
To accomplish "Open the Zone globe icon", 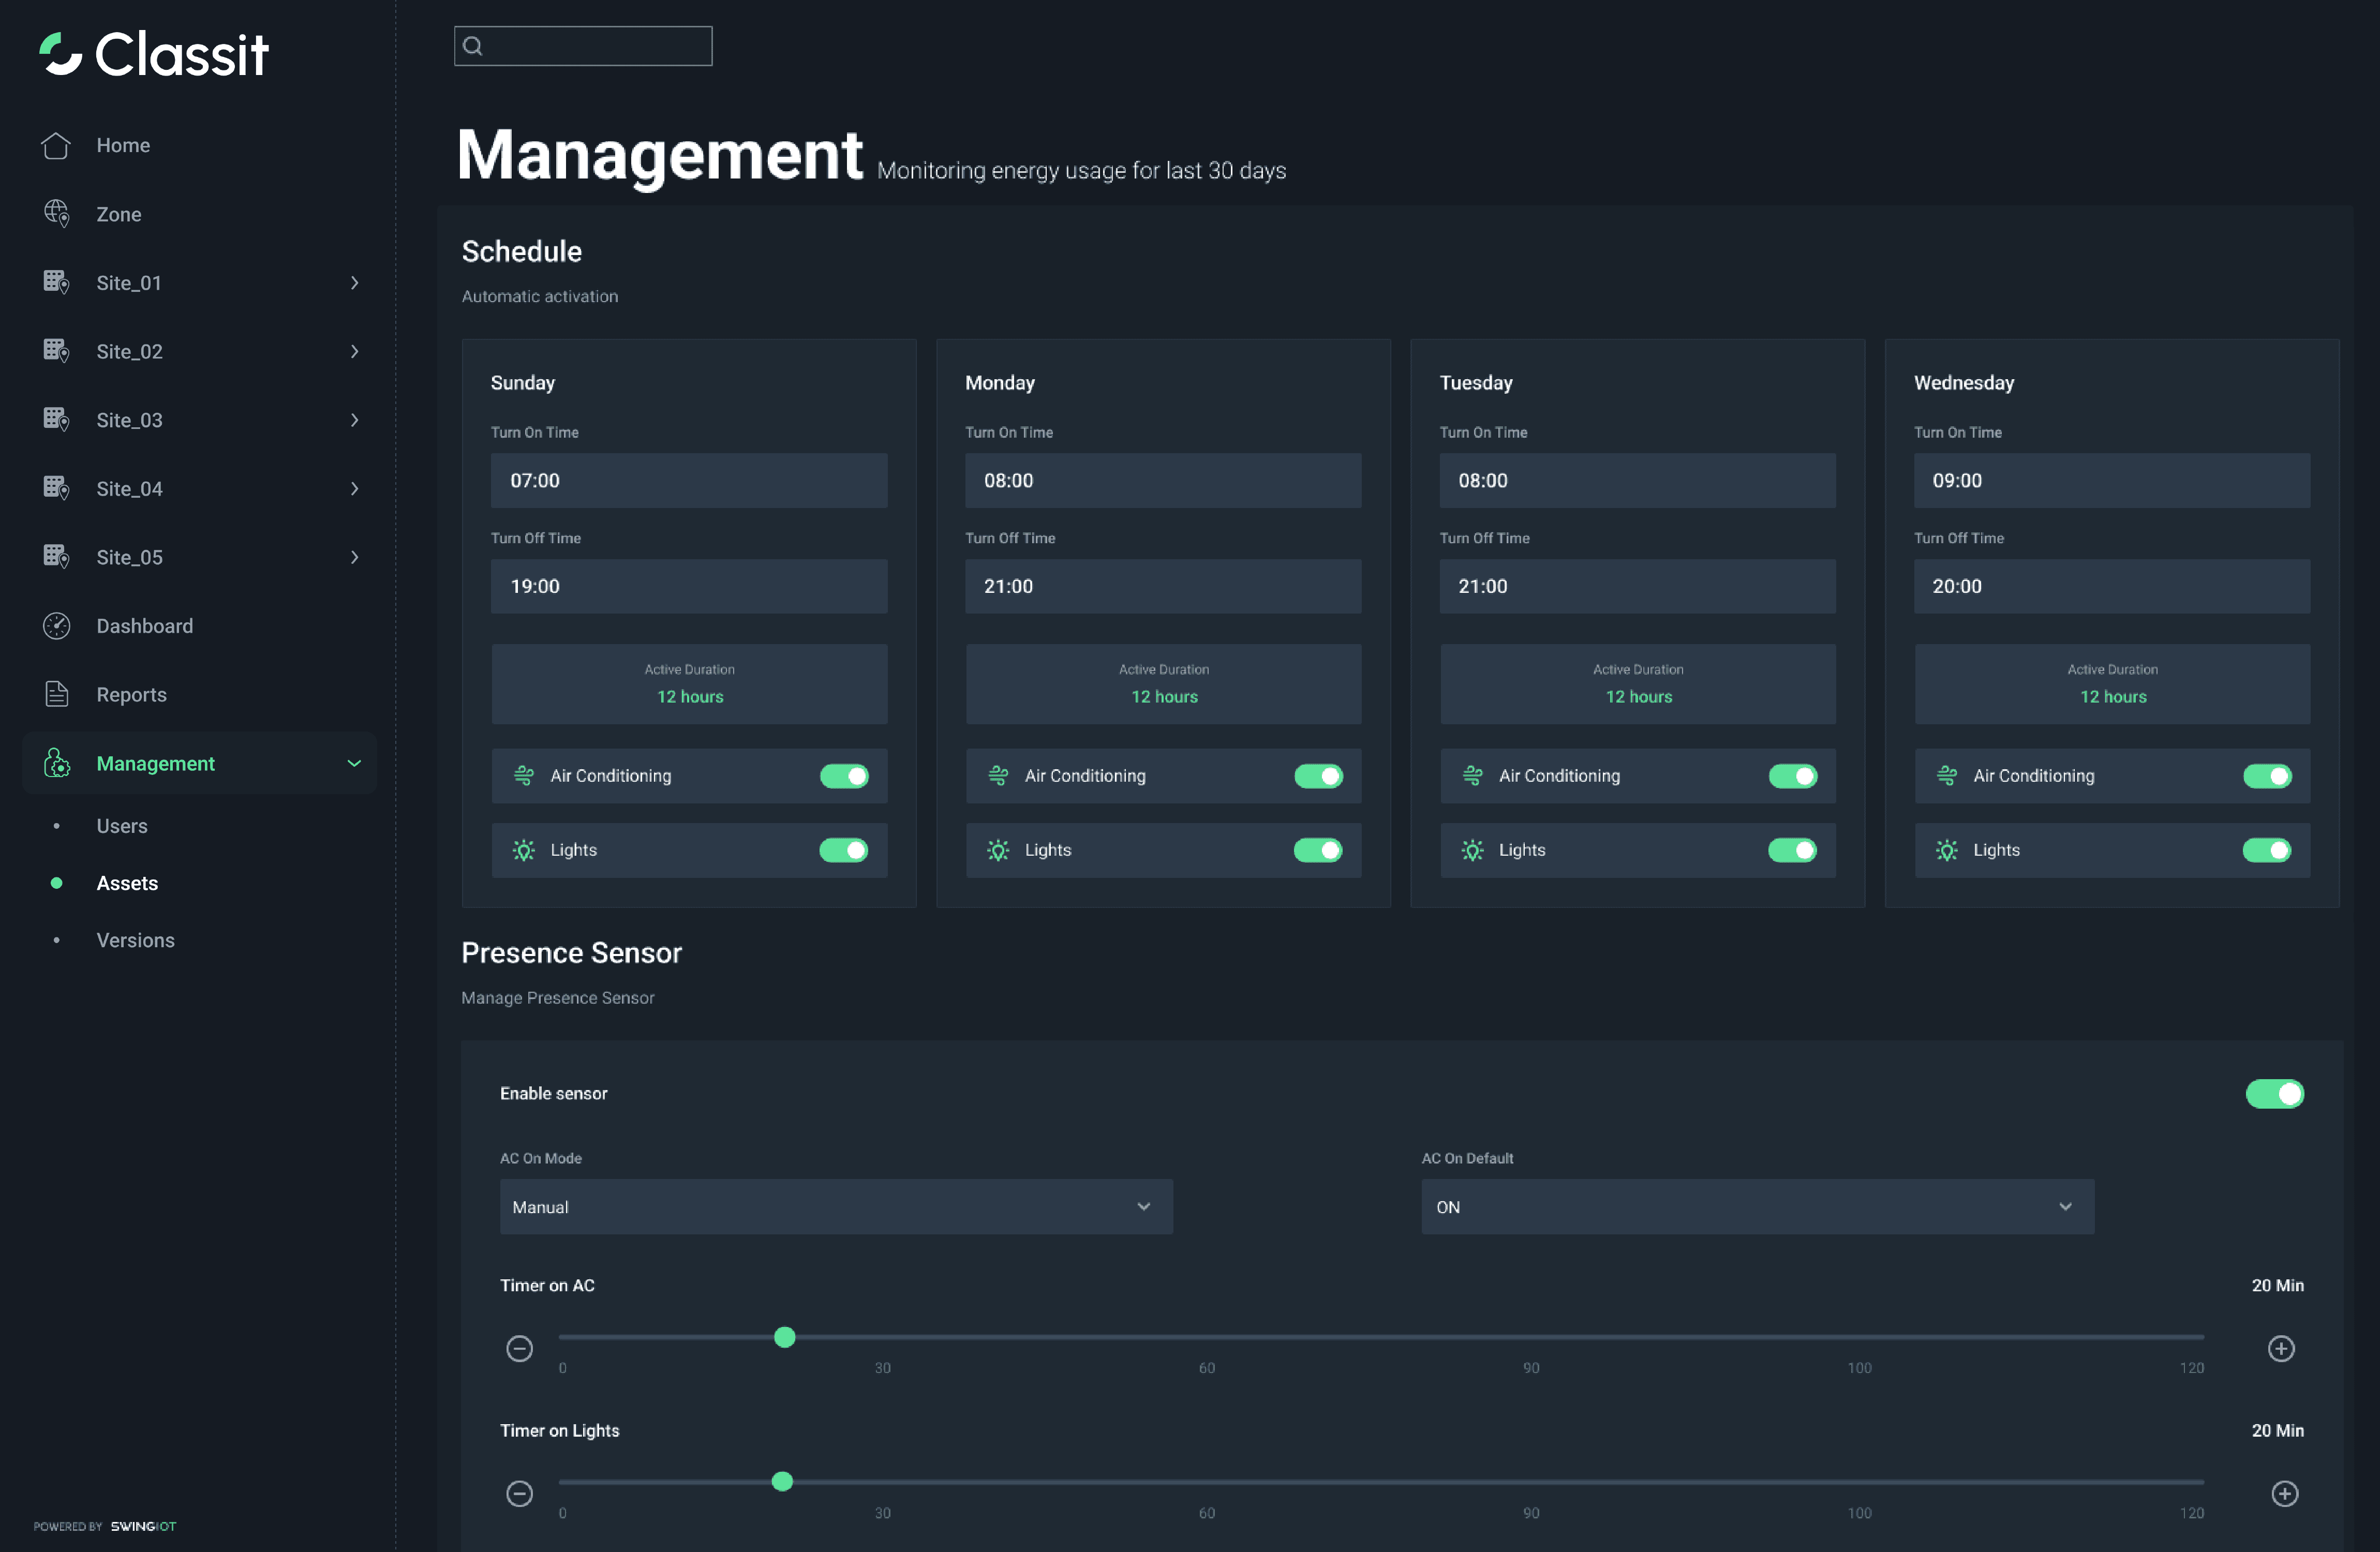I will coord(56,213).
